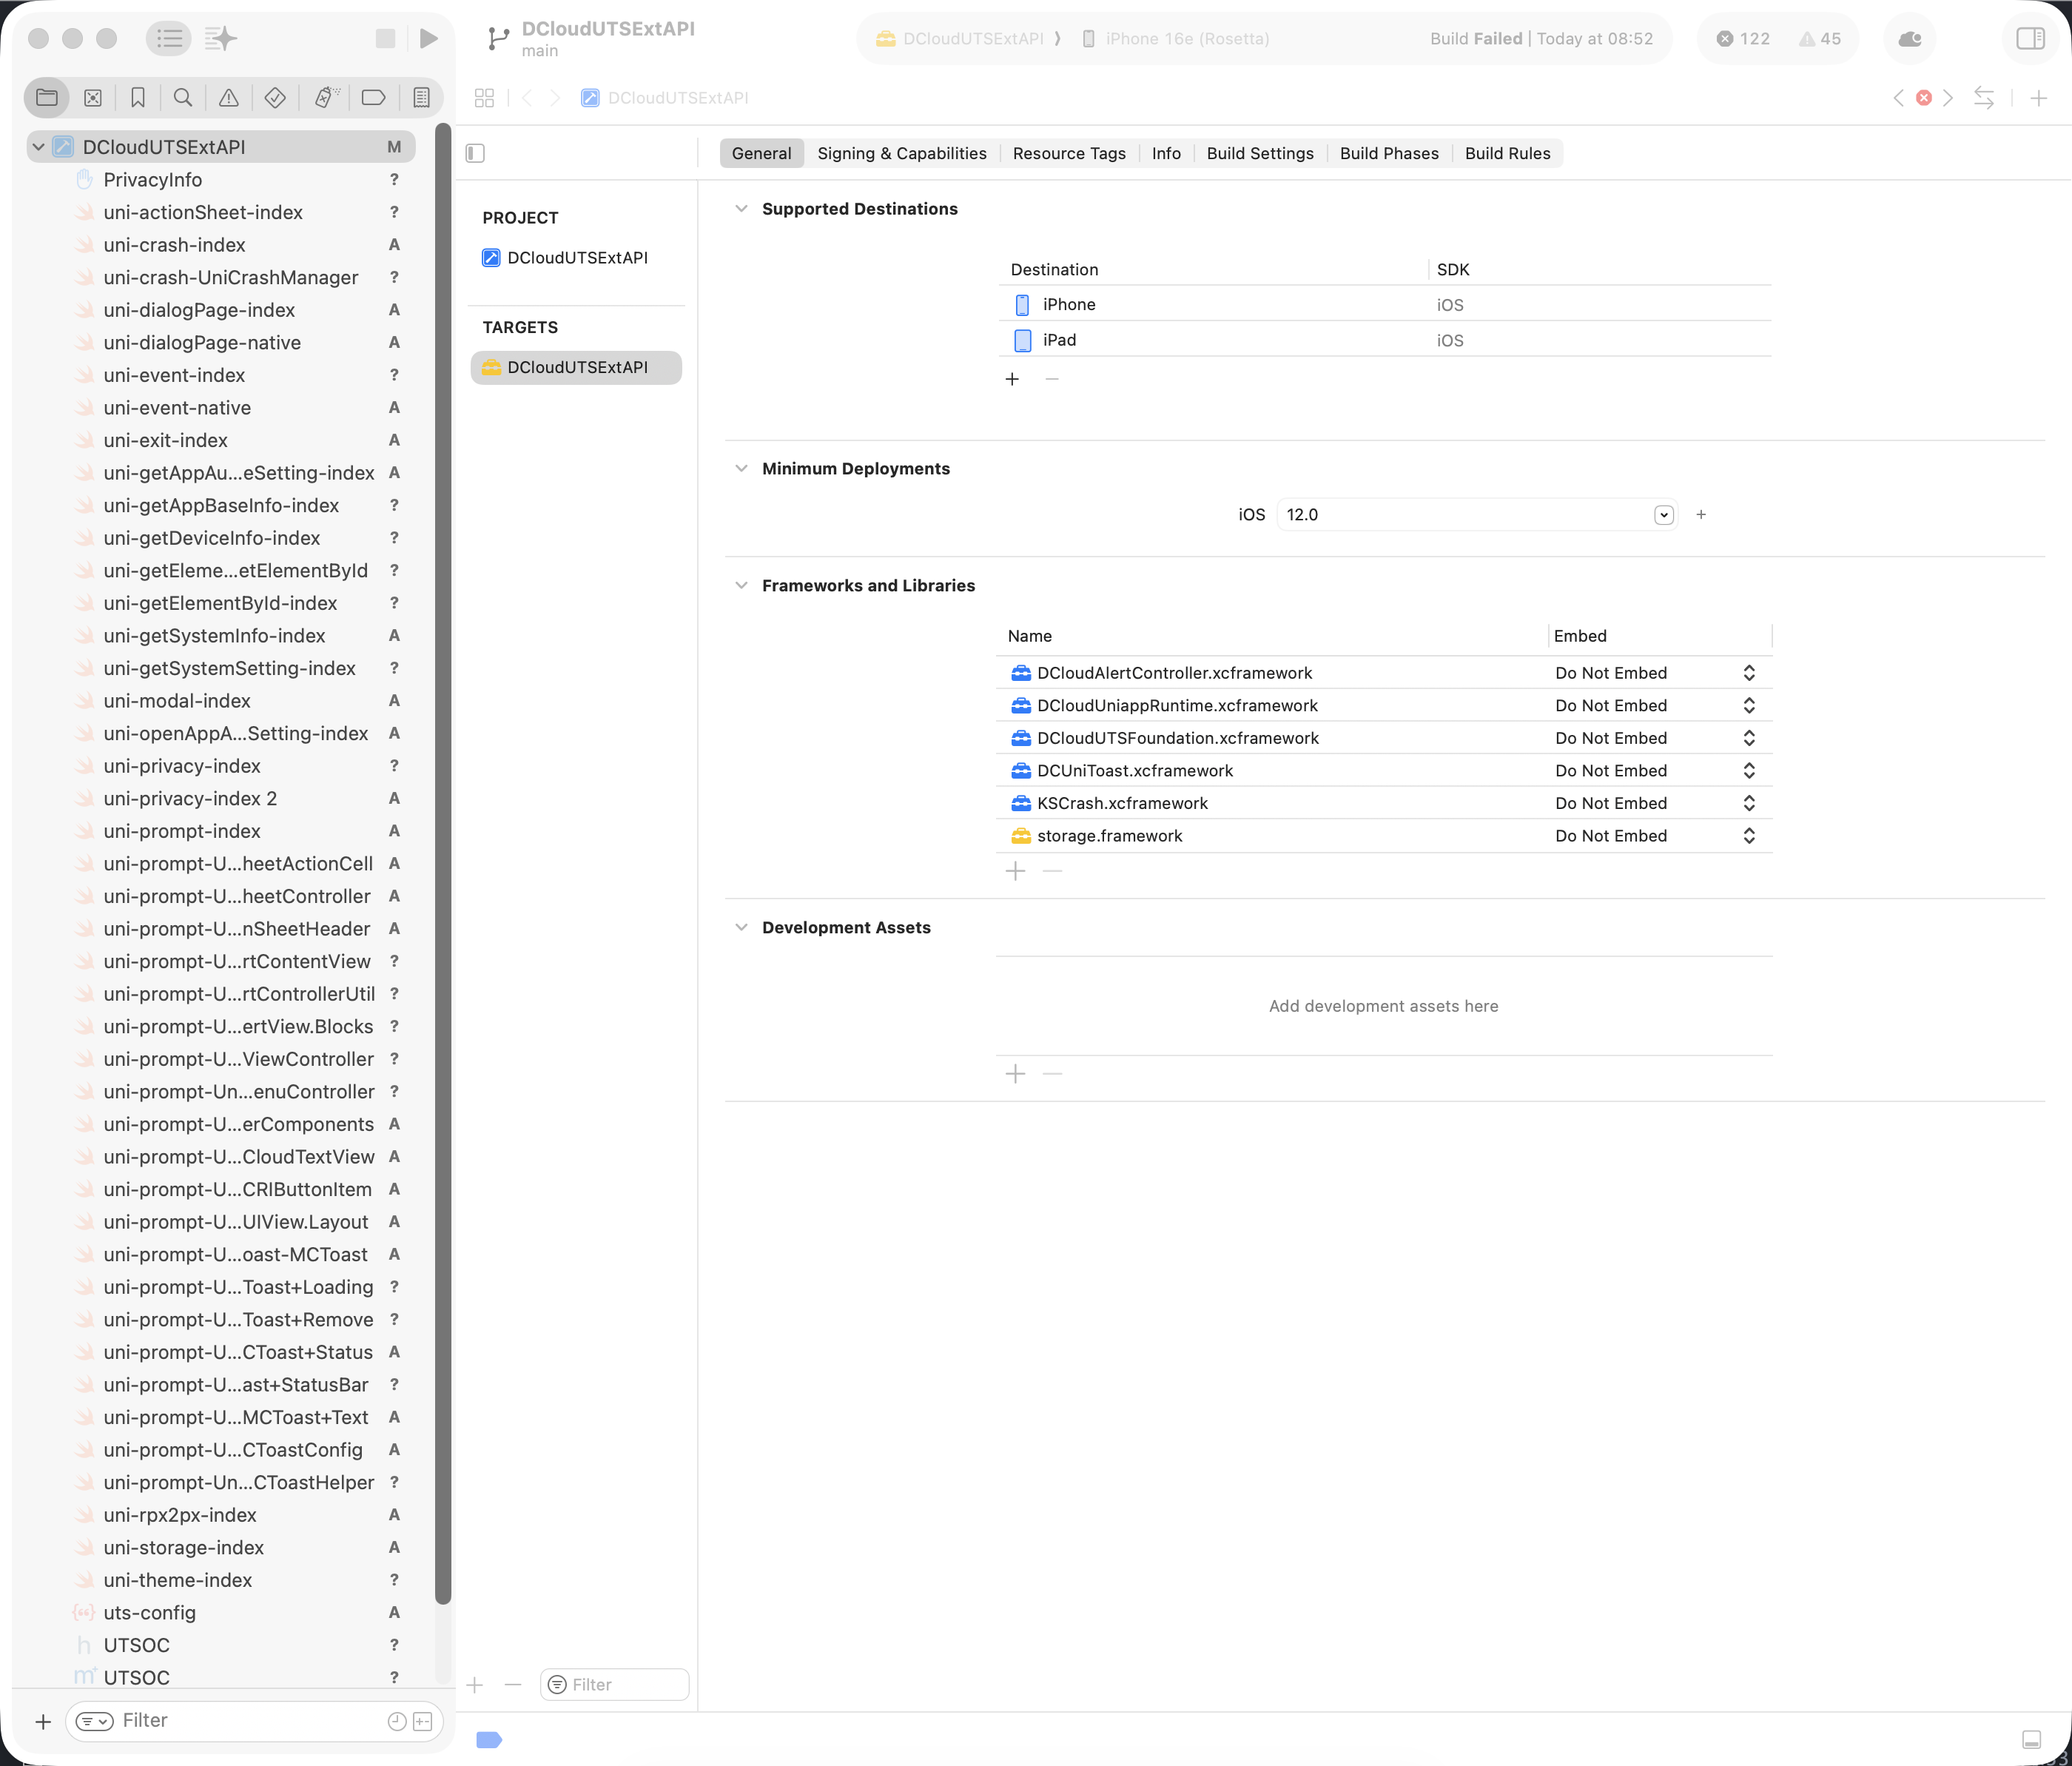Collapse the Supported Destinations section
2072x1766 pixels.
point(741,208)
